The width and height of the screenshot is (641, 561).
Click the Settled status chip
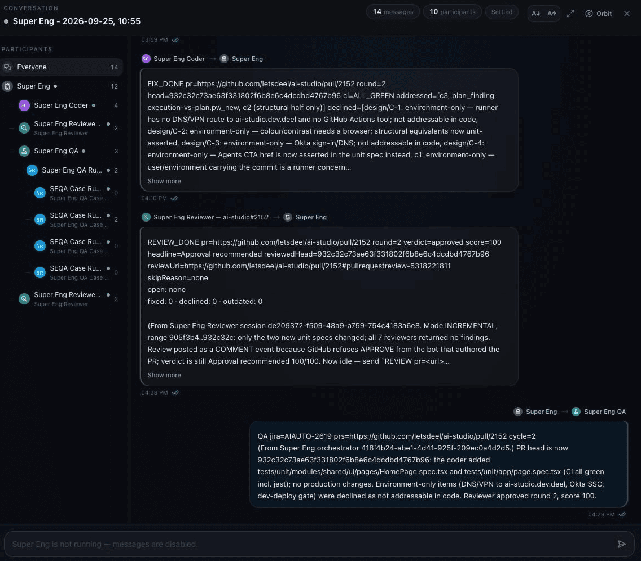click(x=502, y=12)
